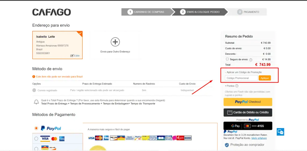Click the insurance price € 14.88
This screenshot has height=151, width=307.
click(x=267, y=59)
